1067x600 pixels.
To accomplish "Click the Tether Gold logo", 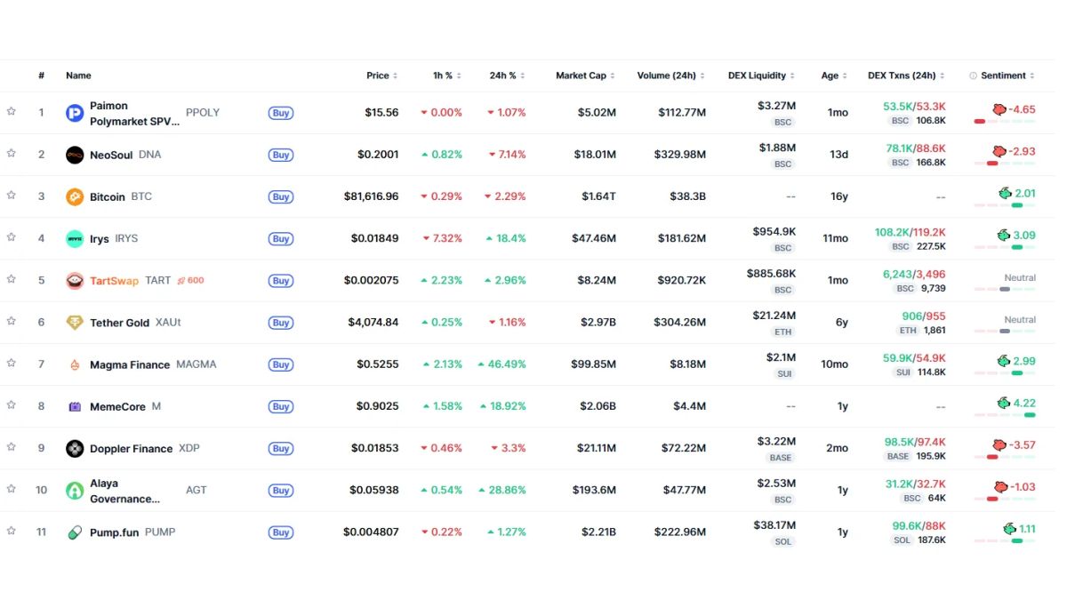I will 75,323.
